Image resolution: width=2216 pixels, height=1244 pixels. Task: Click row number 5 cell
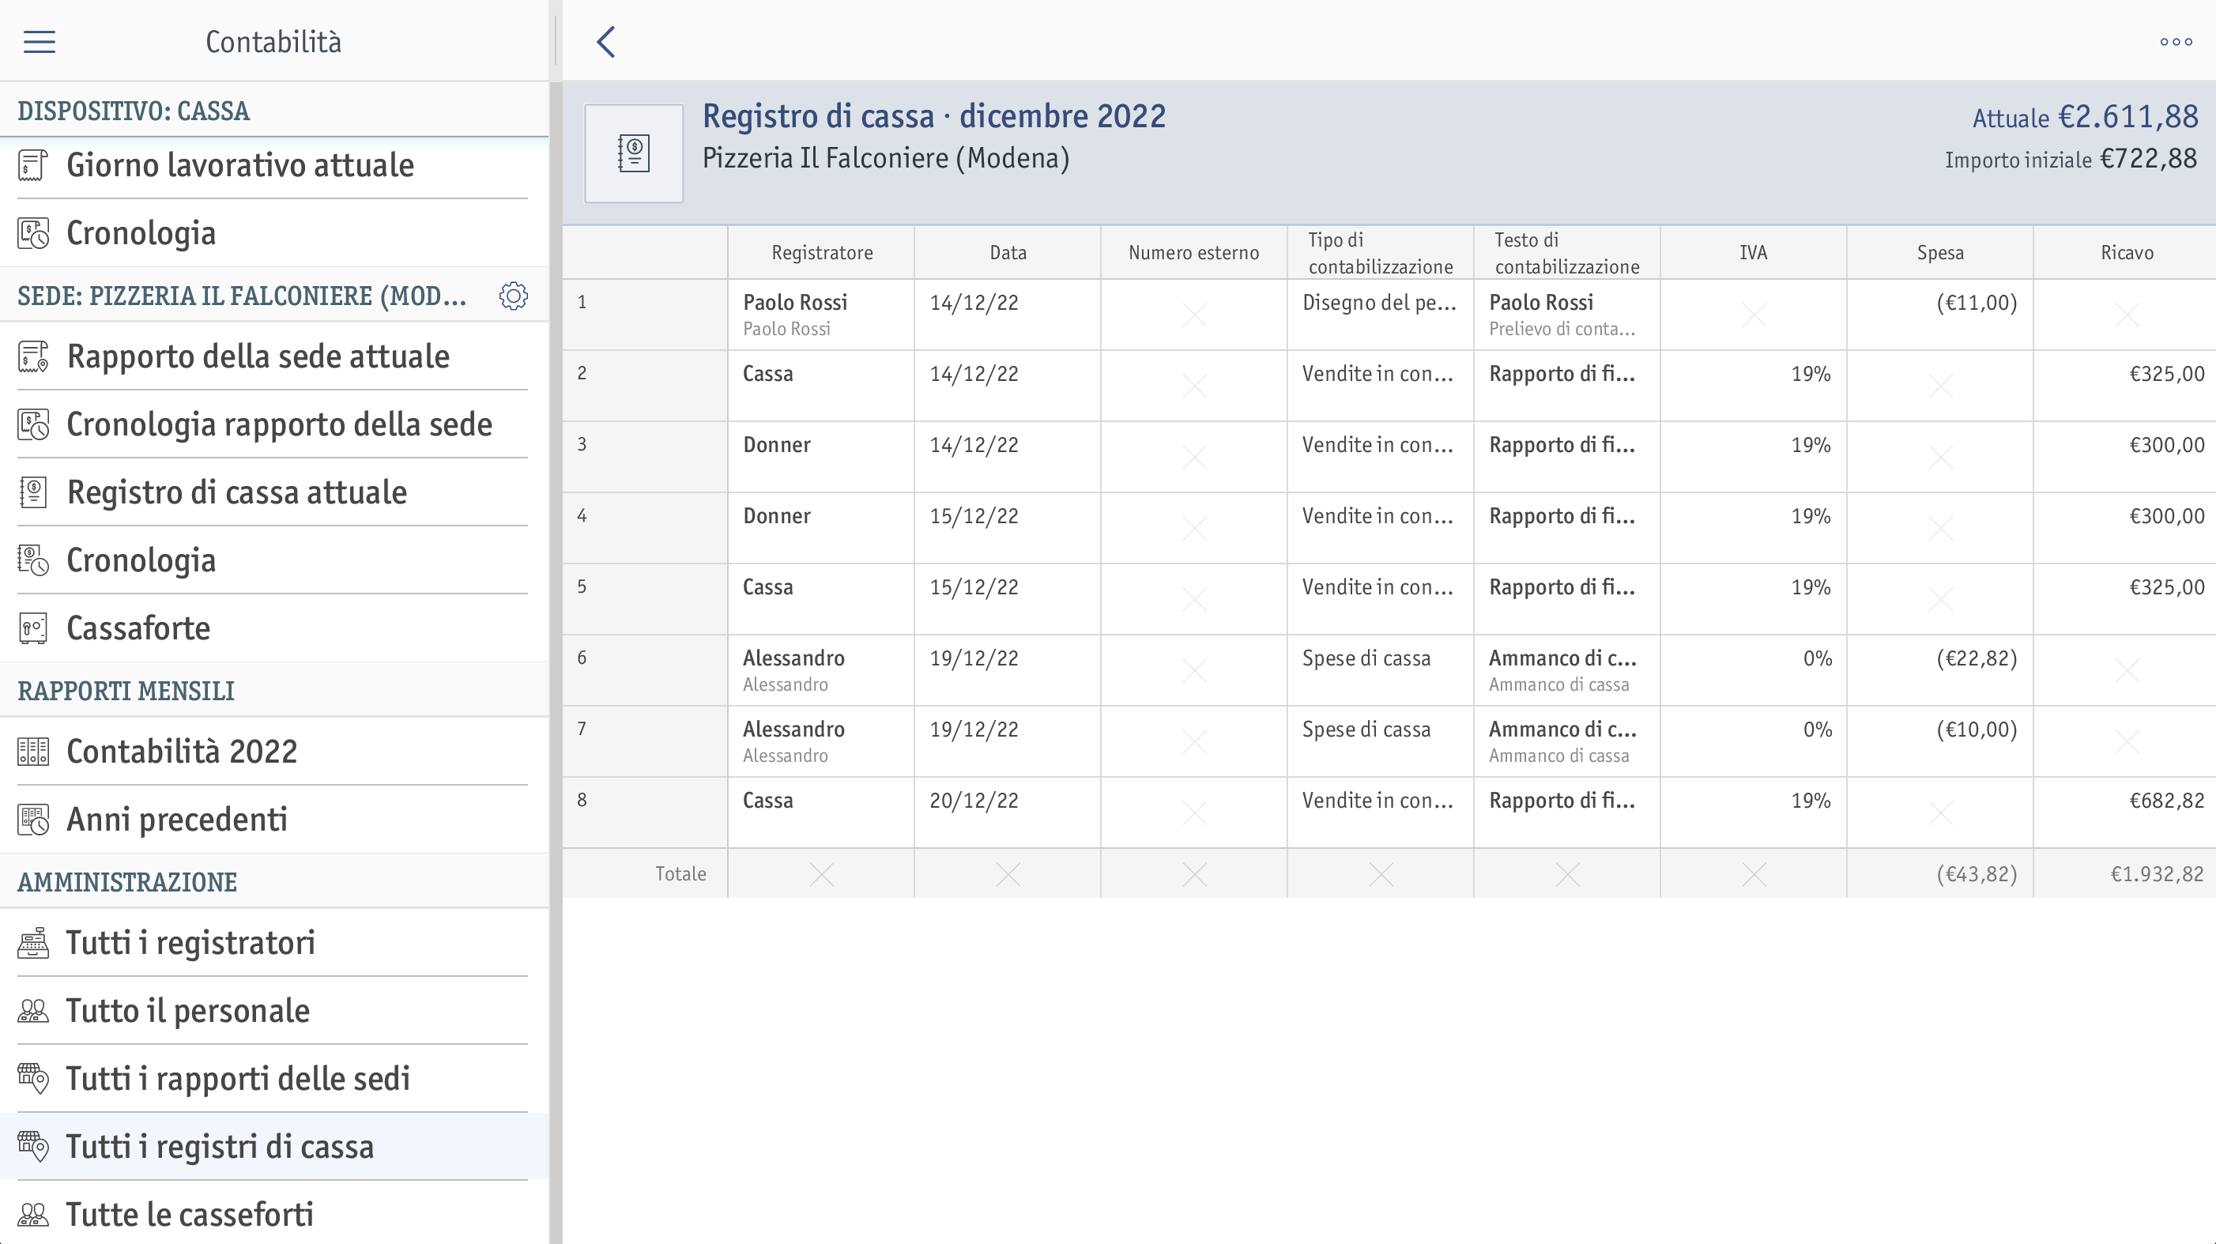[645, 599]
